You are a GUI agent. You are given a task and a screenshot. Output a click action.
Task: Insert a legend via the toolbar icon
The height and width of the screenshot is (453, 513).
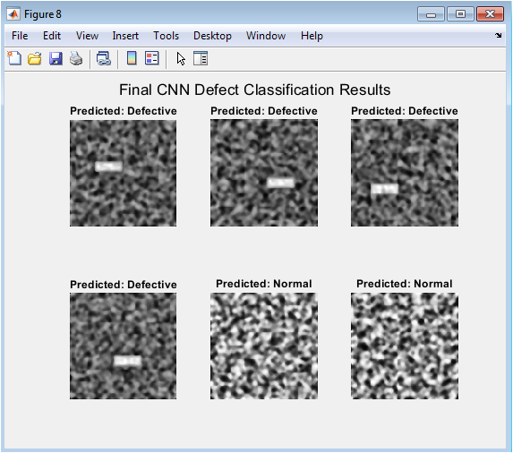tap(152, 59)
